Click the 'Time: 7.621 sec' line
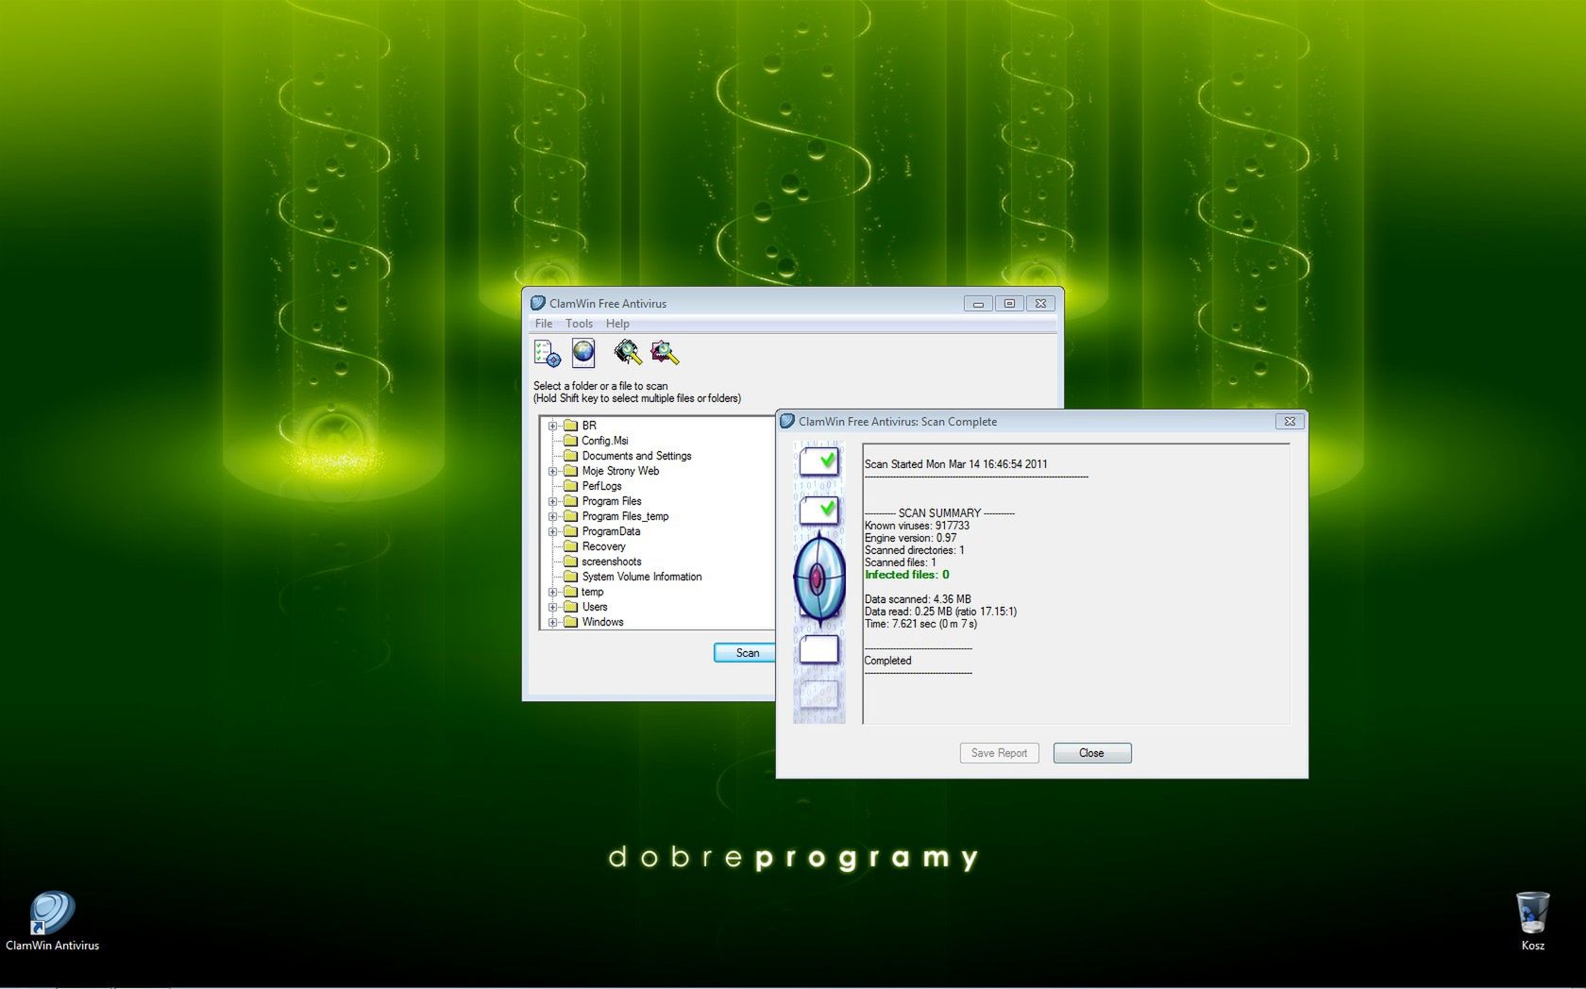This screenshot has width=1586, height=989. pos(921,624)
